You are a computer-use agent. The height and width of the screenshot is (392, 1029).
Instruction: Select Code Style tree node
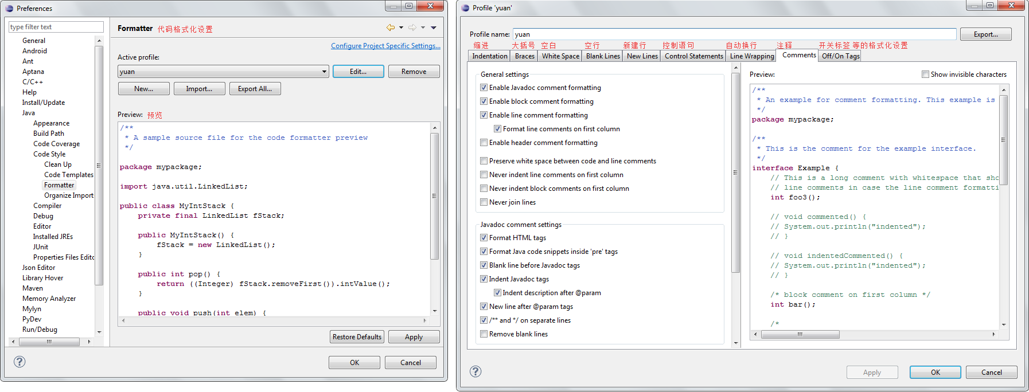49,154
